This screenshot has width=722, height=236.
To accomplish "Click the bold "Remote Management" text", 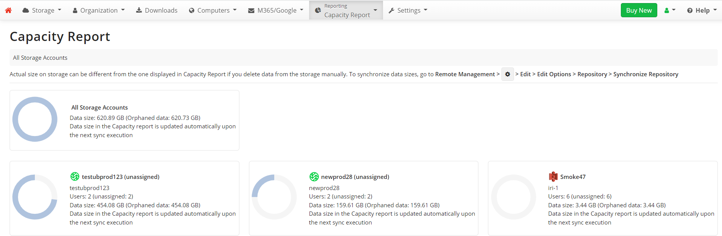I will click(465, 74).
